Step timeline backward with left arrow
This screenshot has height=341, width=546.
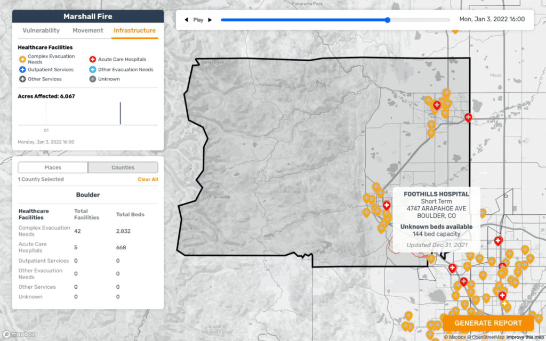tap(186, 20)
